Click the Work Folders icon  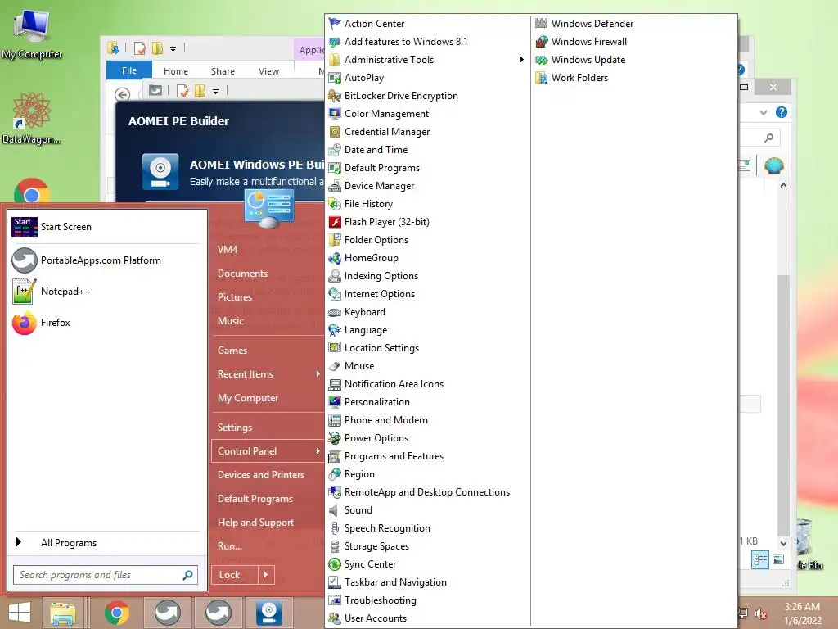[542, 78]
